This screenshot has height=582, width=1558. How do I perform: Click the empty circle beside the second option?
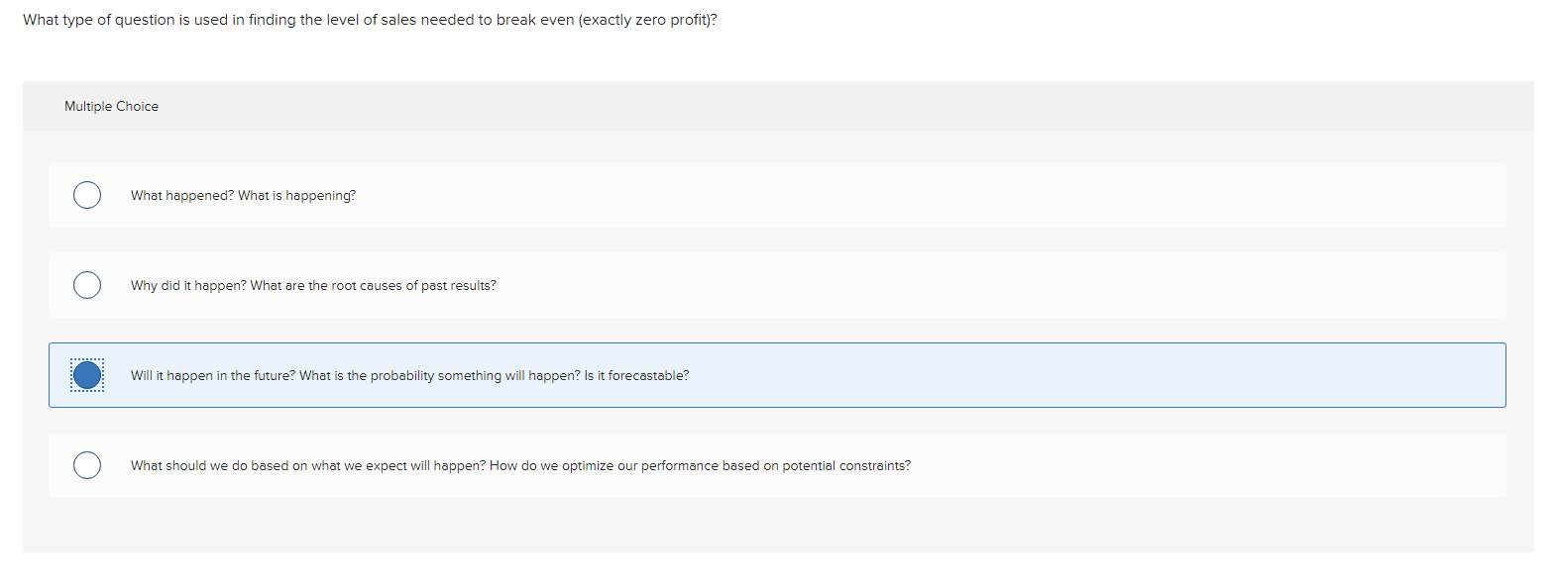[87, 285]
